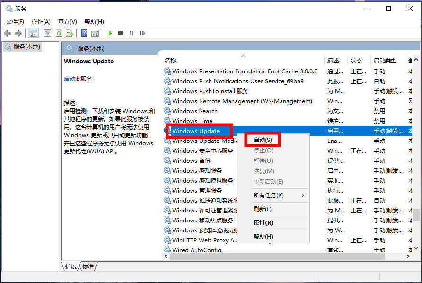The image size is (422, 283).
Task: Choose 启动(S) in the context menu
Action: [263, 140]
